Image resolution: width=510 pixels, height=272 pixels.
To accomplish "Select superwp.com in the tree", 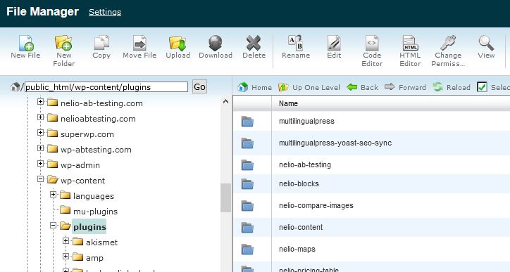I will 87,134.
